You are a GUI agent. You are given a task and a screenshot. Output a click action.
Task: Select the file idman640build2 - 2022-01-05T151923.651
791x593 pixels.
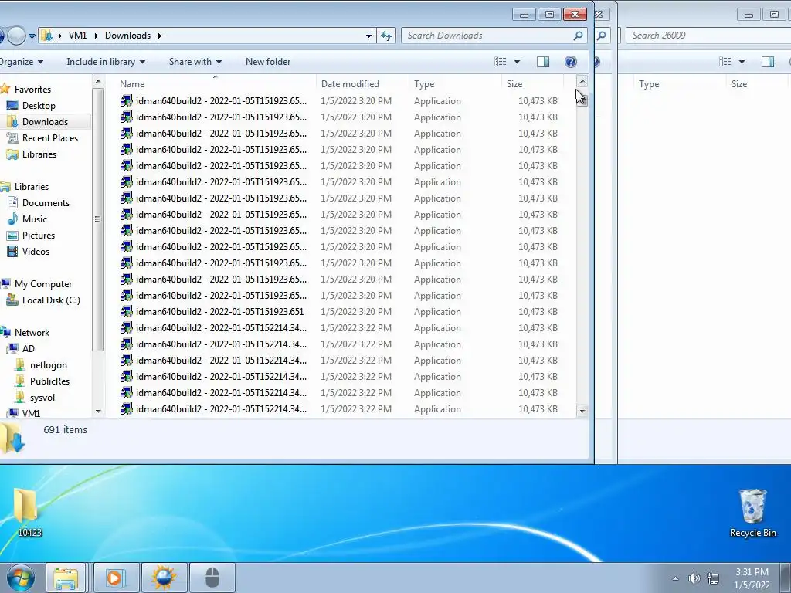point(219,312)
